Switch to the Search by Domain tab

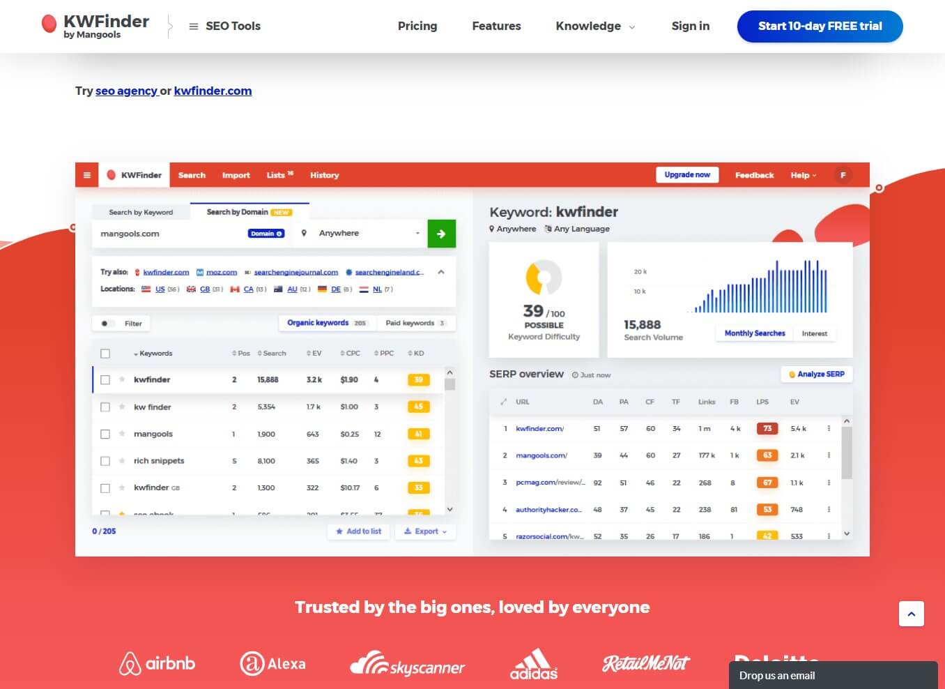249,212
